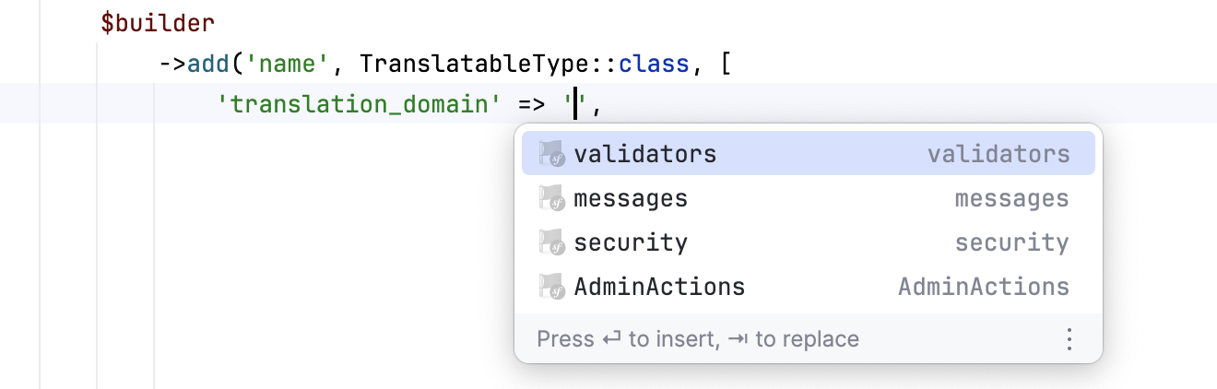Place the cursor inside the empty domain string

(576, 103)
